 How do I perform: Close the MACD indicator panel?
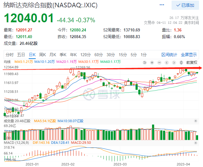[x=196, y=143]
